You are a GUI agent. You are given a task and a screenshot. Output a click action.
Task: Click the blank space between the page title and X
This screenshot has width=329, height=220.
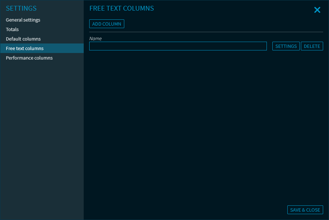(234, 9)
